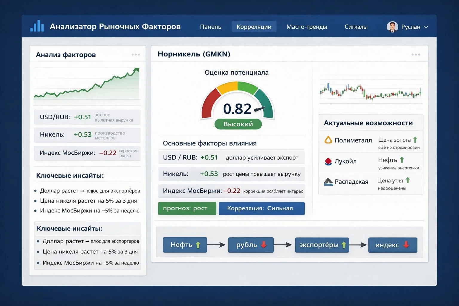The height and width of the screenshot is (306, 459).
Task: Click the 0.82 gauge score value
Action: click(x=237, y=109)
